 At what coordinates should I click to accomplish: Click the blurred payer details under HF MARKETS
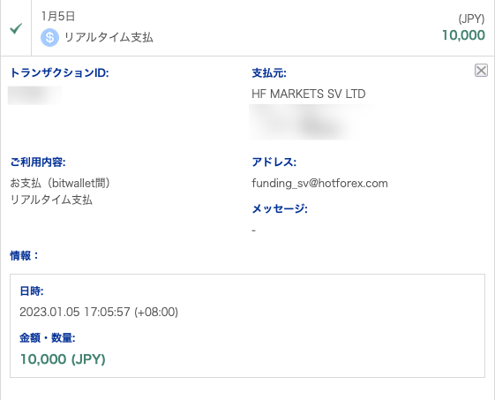tap(311, 122)
